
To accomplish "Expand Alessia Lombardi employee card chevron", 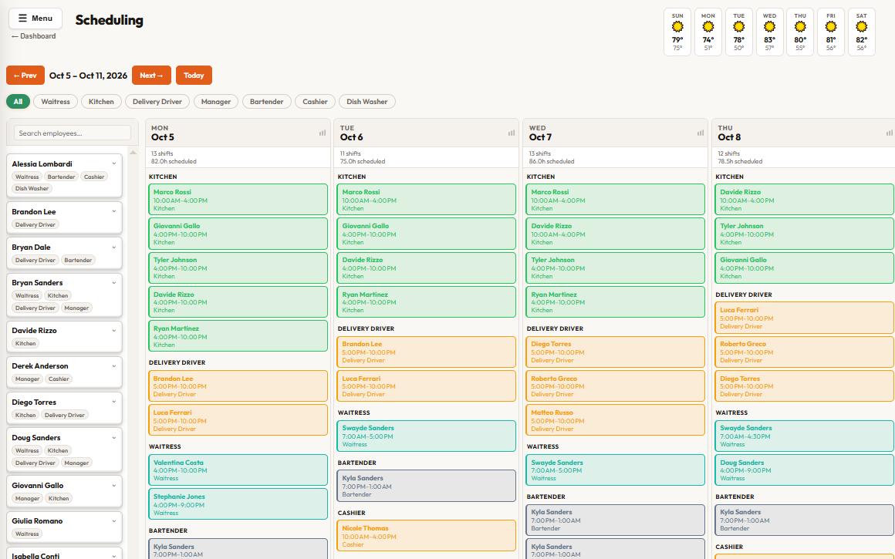I will [113, 163].
